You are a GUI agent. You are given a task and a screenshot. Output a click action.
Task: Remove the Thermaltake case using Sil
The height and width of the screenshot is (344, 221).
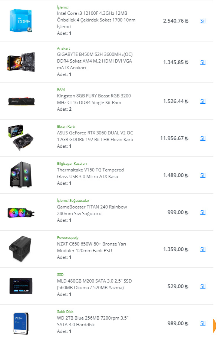203,175
